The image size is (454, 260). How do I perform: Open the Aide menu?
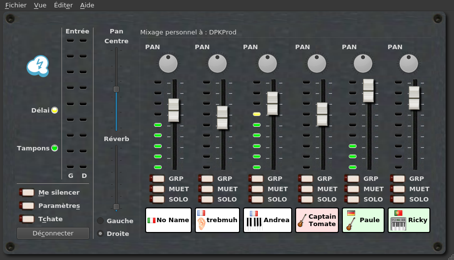click(x=87, y=5)
